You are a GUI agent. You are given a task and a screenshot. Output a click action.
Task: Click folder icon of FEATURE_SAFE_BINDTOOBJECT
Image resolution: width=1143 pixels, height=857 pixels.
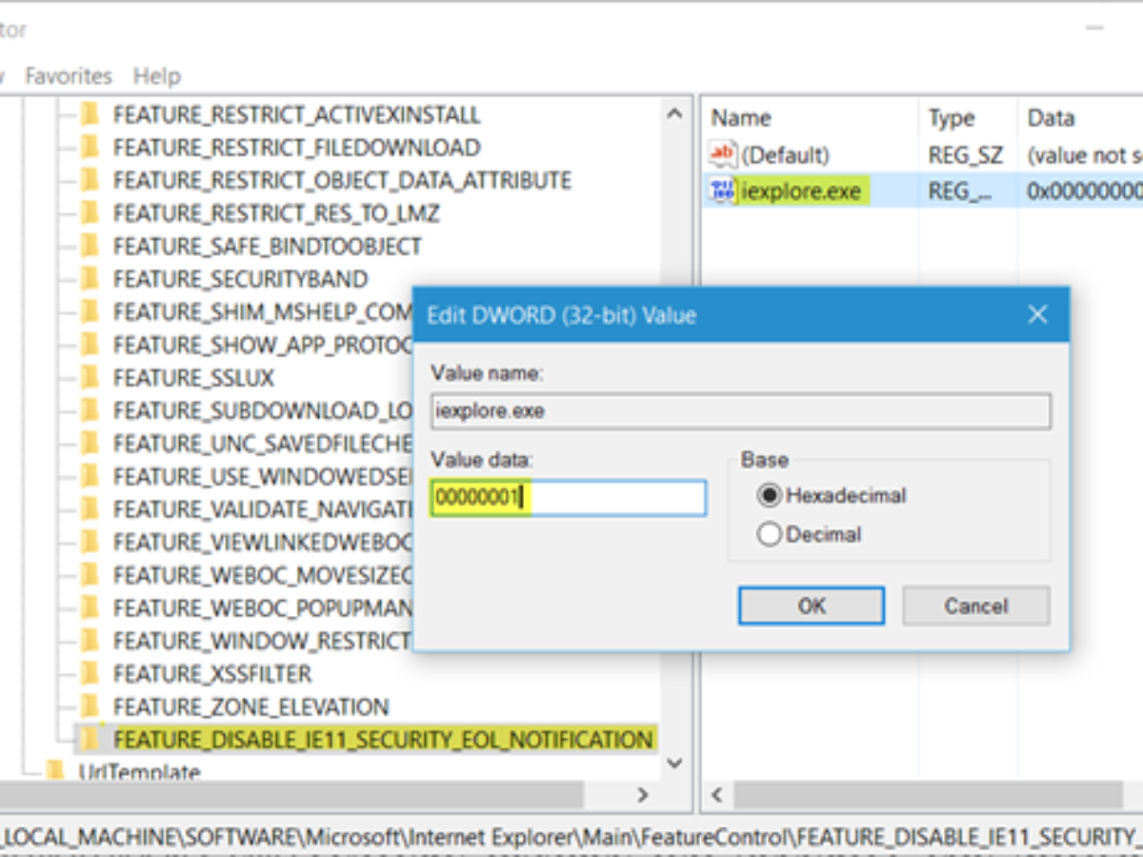pos(90,247)
